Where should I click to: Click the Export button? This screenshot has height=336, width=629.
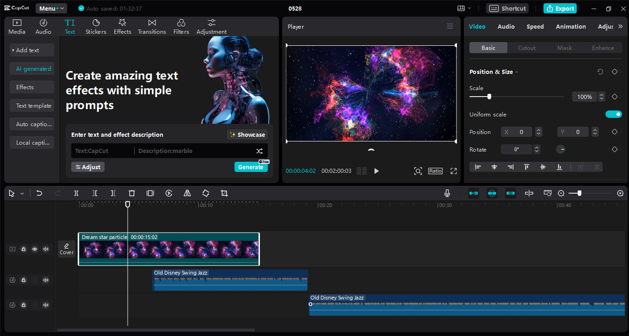[560, 8]
